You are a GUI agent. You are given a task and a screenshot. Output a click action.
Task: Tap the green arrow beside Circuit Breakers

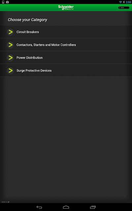pyautogui.click(x=10, y=32)
